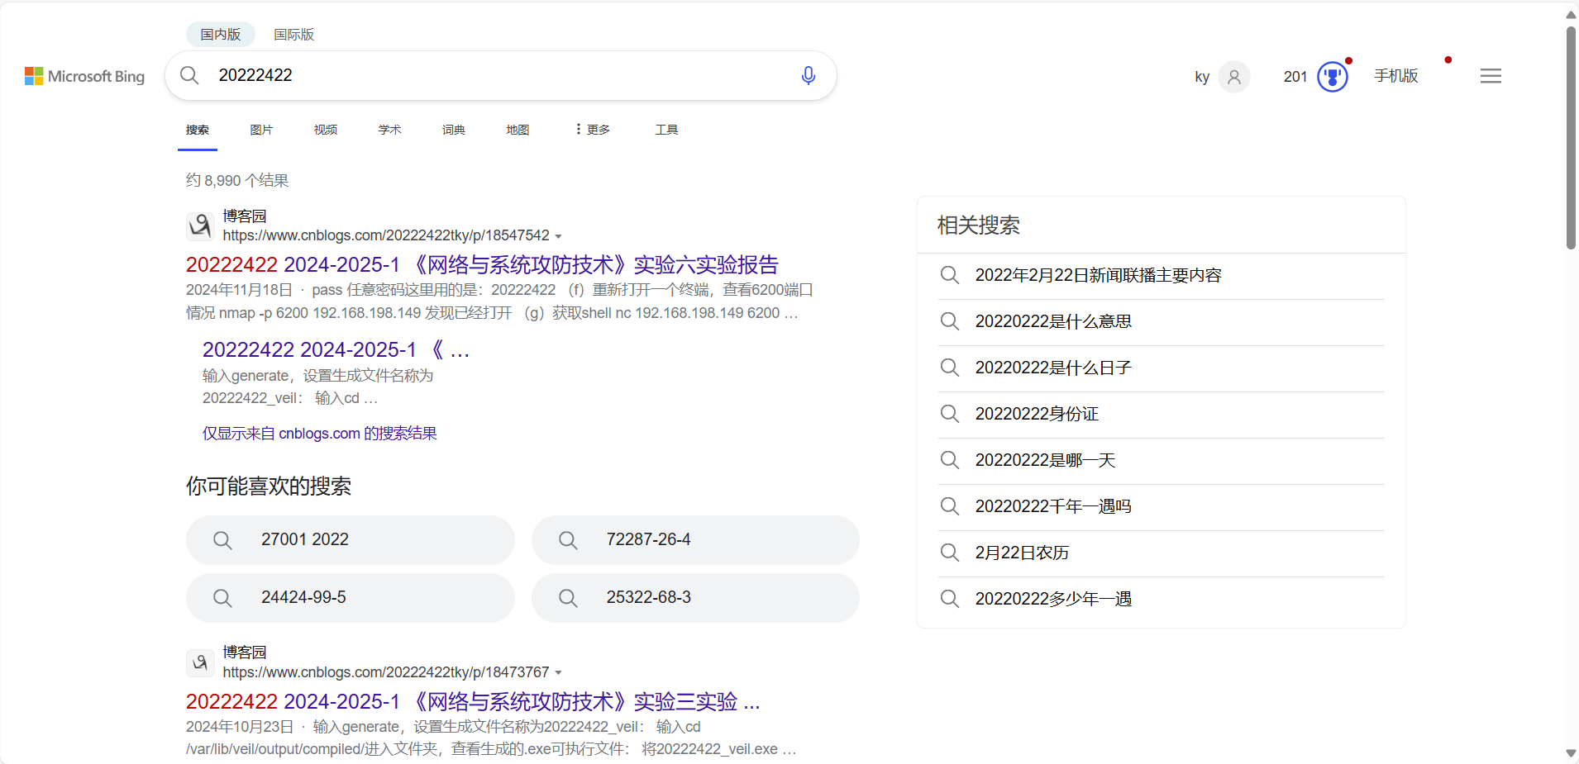Click the second cnblogs site favicon

pos(200,662)
